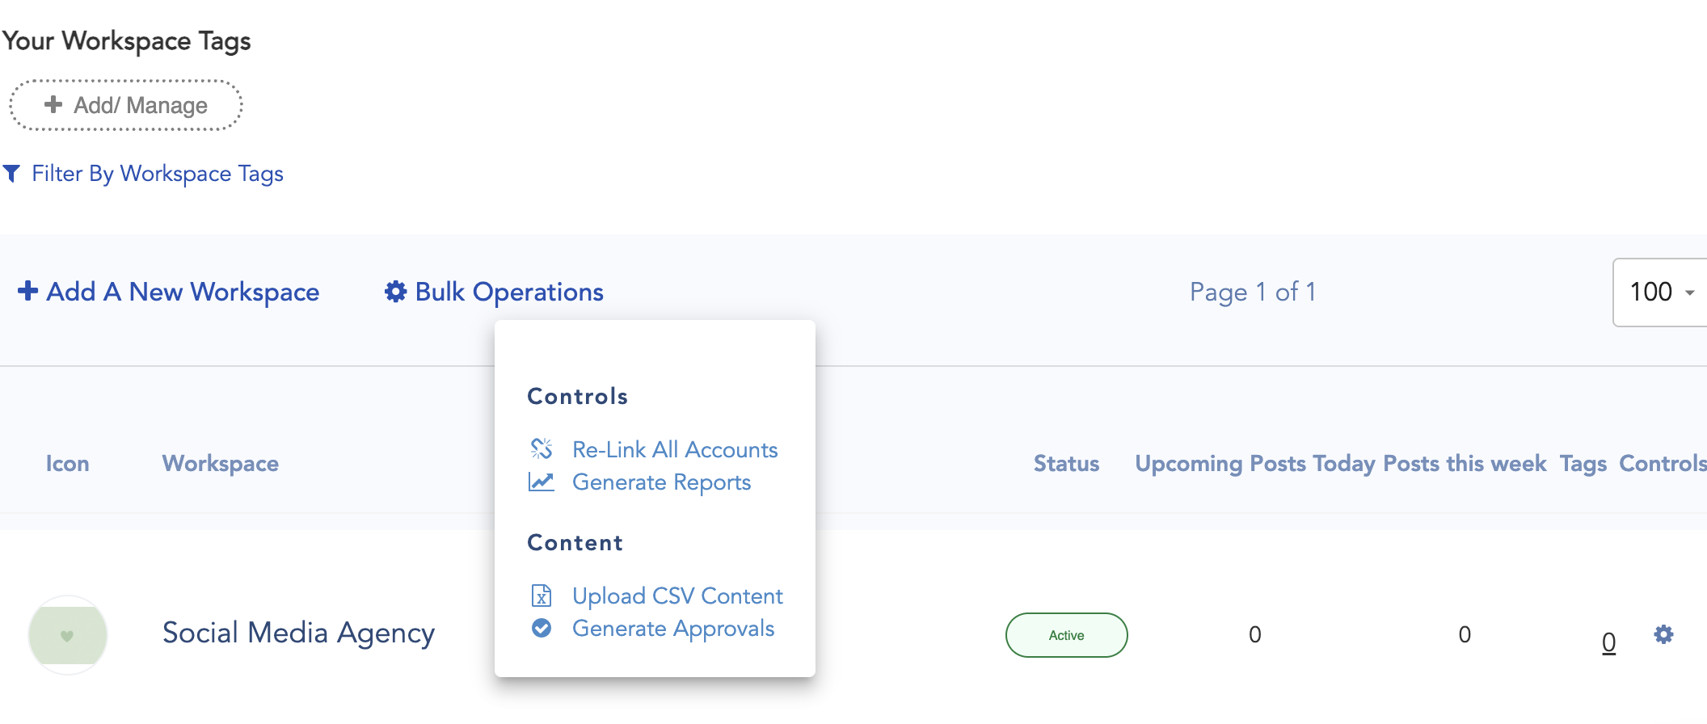This screenshot has width=1707, height=724.
Task: Click the filter funnel icon
Action: pyautogui.click(x=11, y=174)
